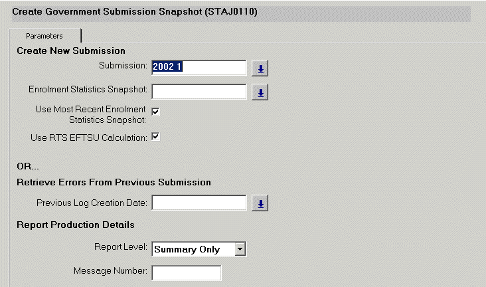Click the Report Production Details heading
The height and width of the screenshot is (287, 486).
(x=76, y=225)
